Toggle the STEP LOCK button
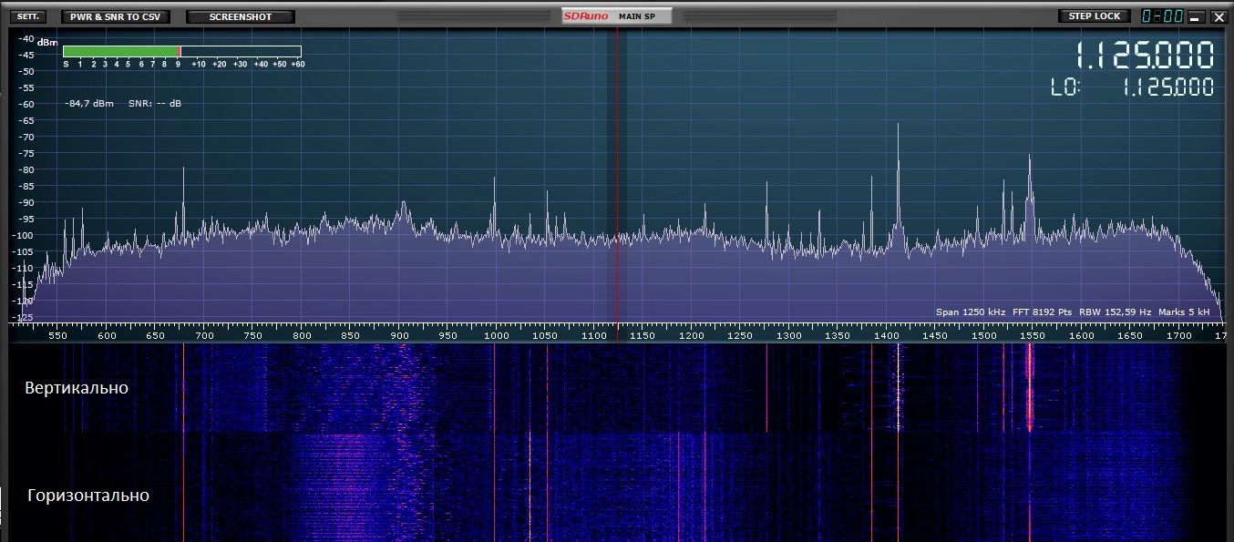1234x542 pixels. [x=1095, y=16]
